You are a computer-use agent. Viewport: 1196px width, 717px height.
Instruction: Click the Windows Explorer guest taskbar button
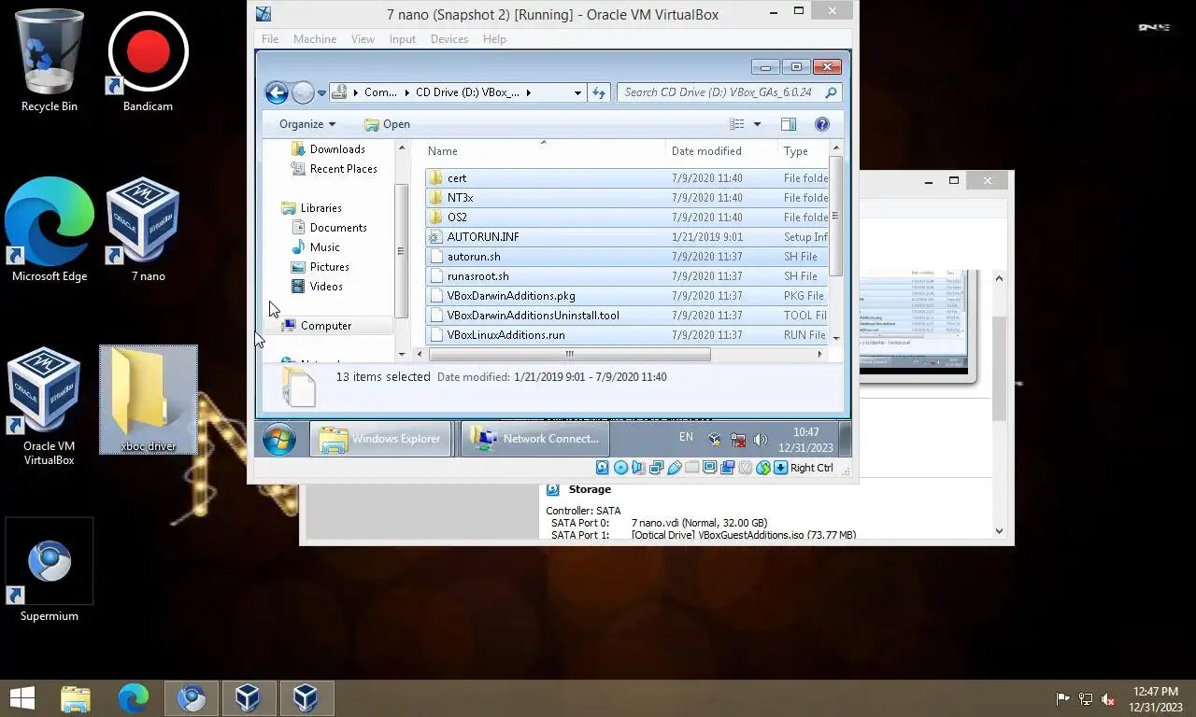[x=380, y=439]
